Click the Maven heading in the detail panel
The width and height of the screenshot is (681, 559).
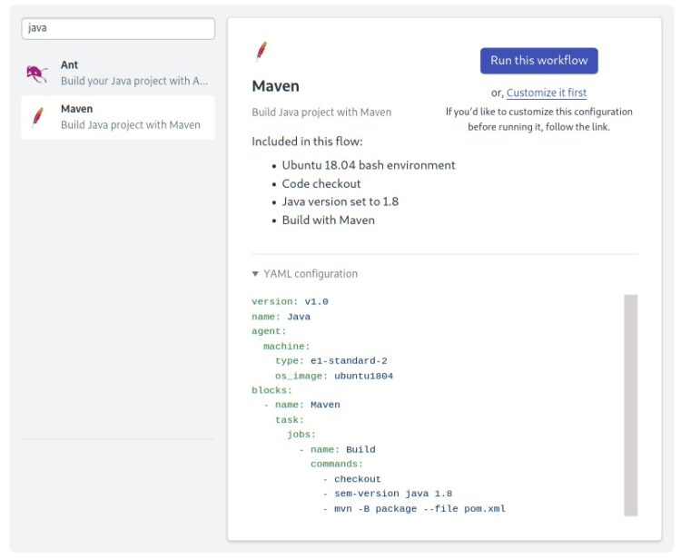pyautogui.click(x=275, y=86)
